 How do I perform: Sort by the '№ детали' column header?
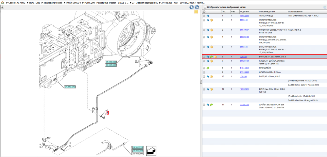click(244, 12)
